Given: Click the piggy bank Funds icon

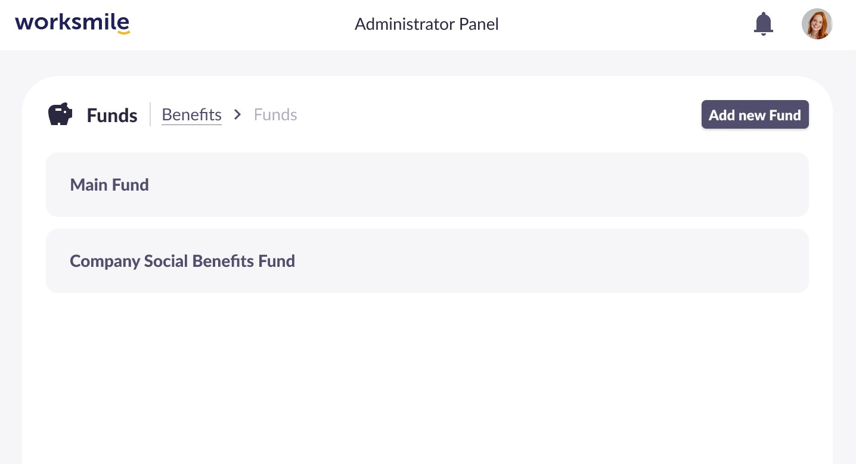Looking at the screenshot, I should tap(60, 114).
